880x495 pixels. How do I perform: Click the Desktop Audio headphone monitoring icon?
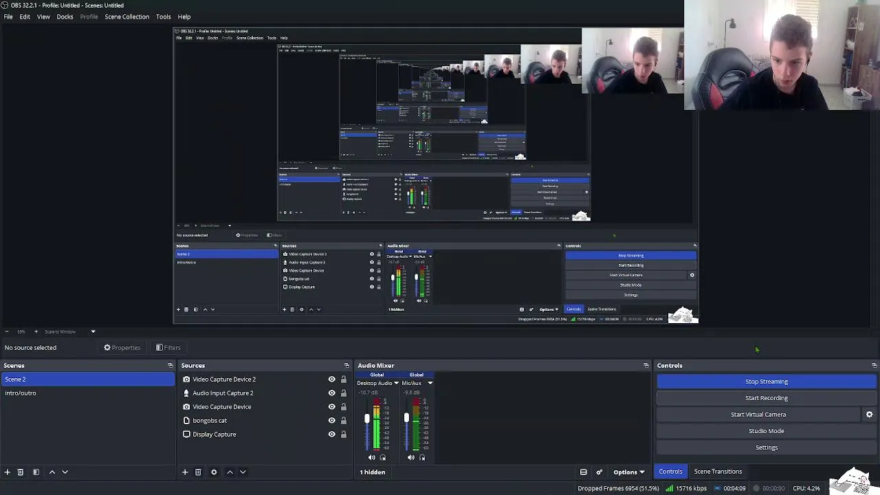pyautogui.click(x=383, y=458)
